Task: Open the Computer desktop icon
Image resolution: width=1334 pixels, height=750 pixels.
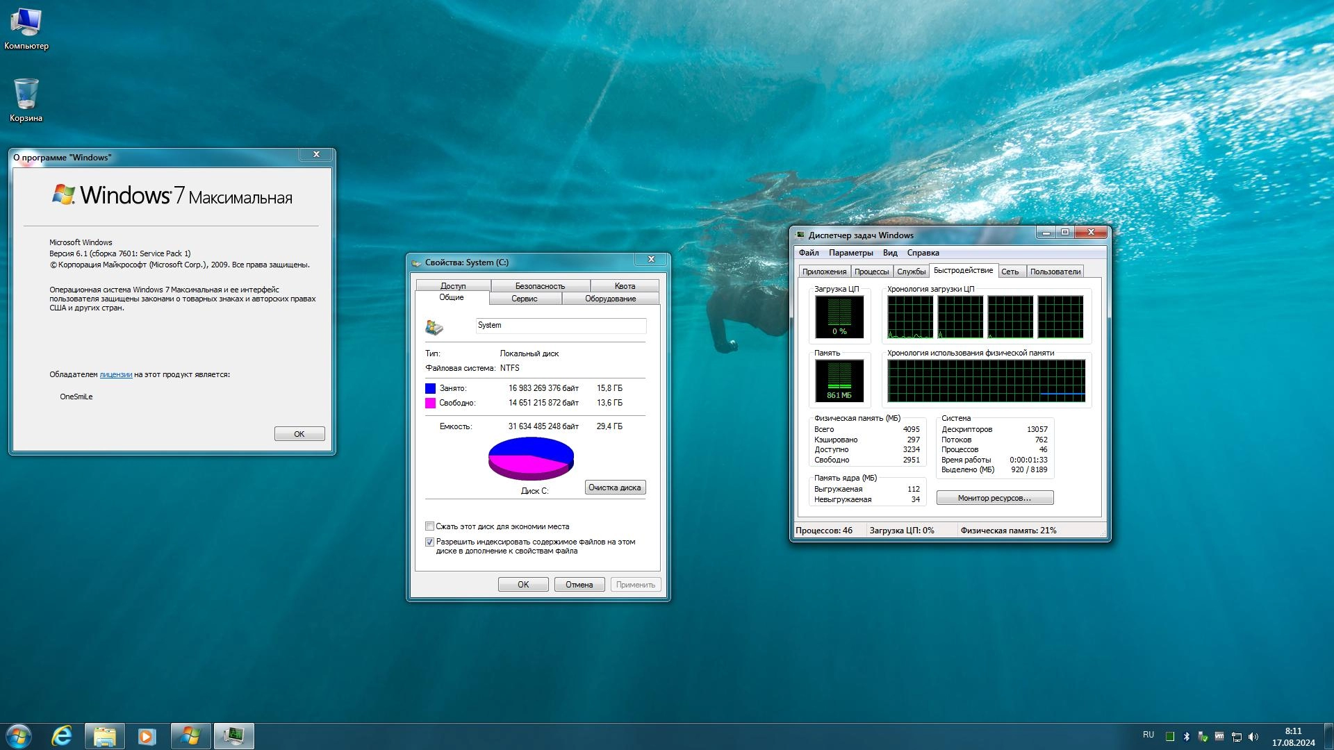Action: [x=26, y=28]
